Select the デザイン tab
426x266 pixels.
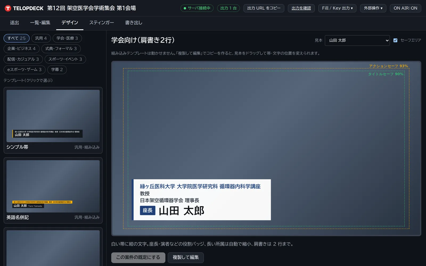[x=70, y=23]
